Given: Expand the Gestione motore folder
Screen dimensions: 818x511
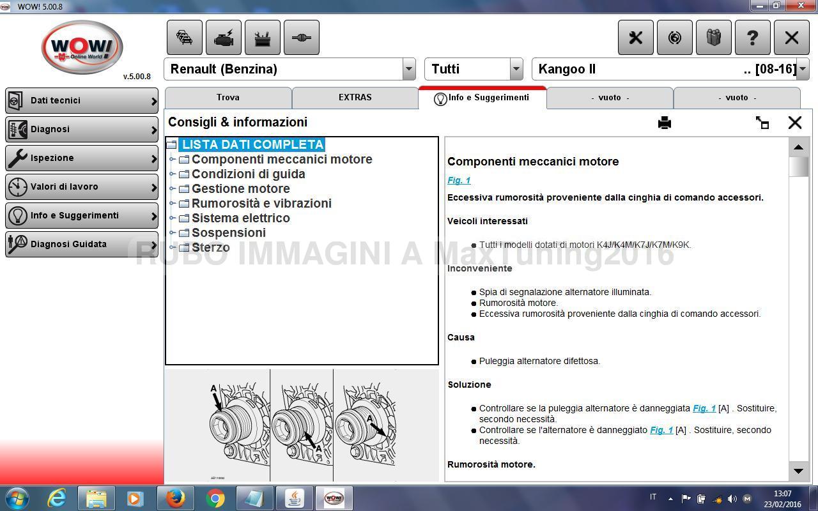Looking at the screenshot, I should click(172, 189).
